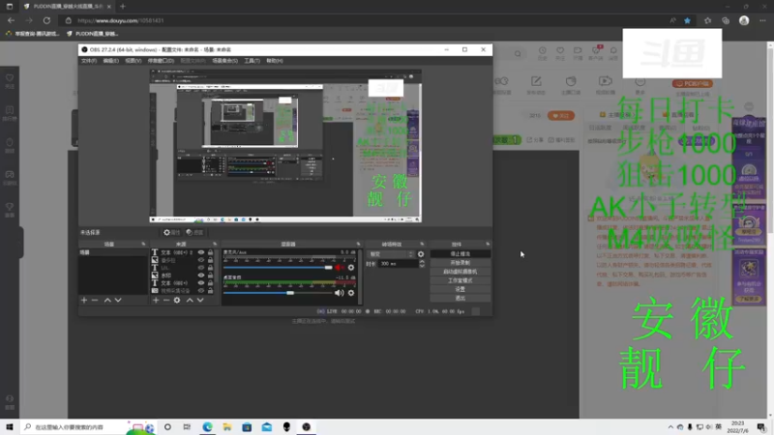This screenshot has width=774, height=435.
Task: Toggle lock on video capture device source
Action: click(x=210, y=291)
